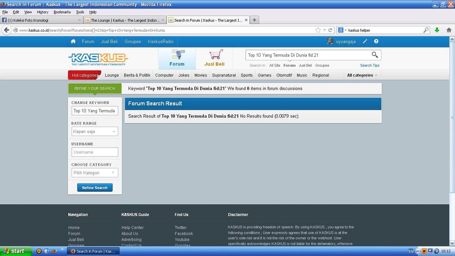Select the Jual Beli shopping cart icon
The width and height of the screenshot is (455, 256).
[x=214, y=59]
